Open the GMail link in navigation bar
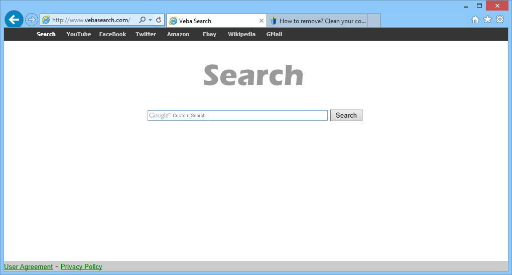Viewport: 512px width, 275px height. pos(274,34)
